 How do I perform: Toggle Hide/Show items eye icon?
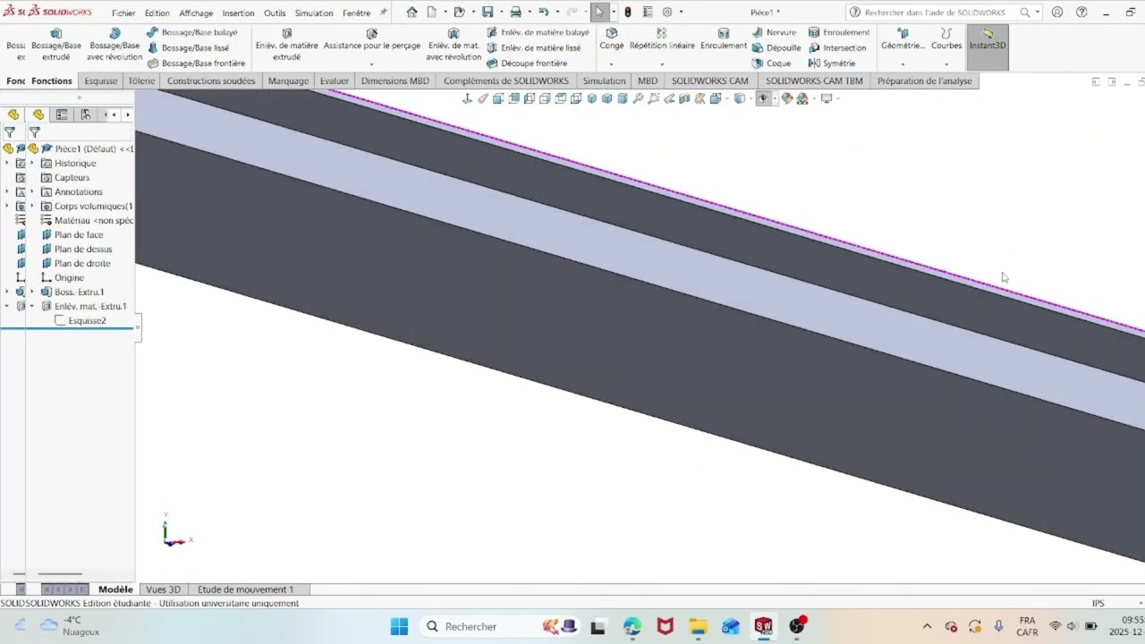[763, 98]
